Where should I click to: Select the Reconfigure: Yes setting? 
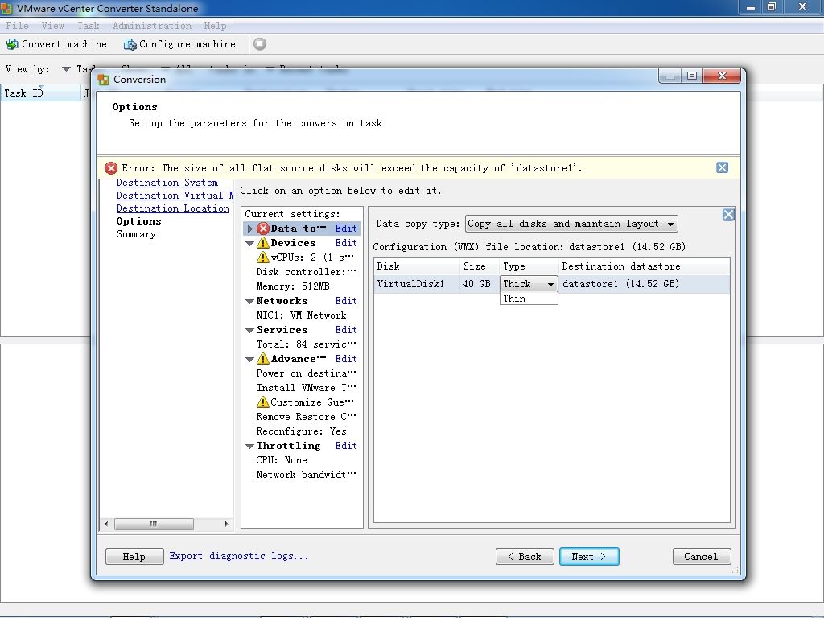coord(301,431)
